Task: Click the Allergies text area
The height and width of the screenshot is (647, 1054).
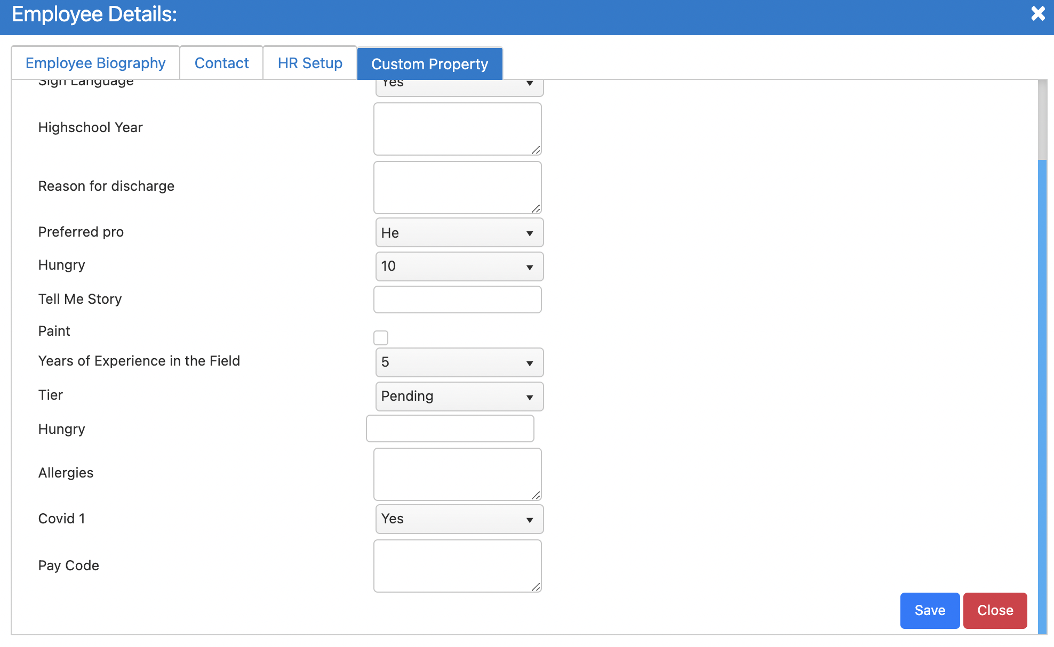Action: (x=457, y=474)
